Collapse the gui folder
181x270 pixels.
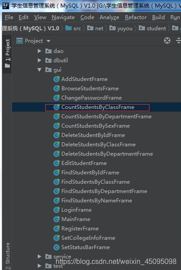(40, 70)
